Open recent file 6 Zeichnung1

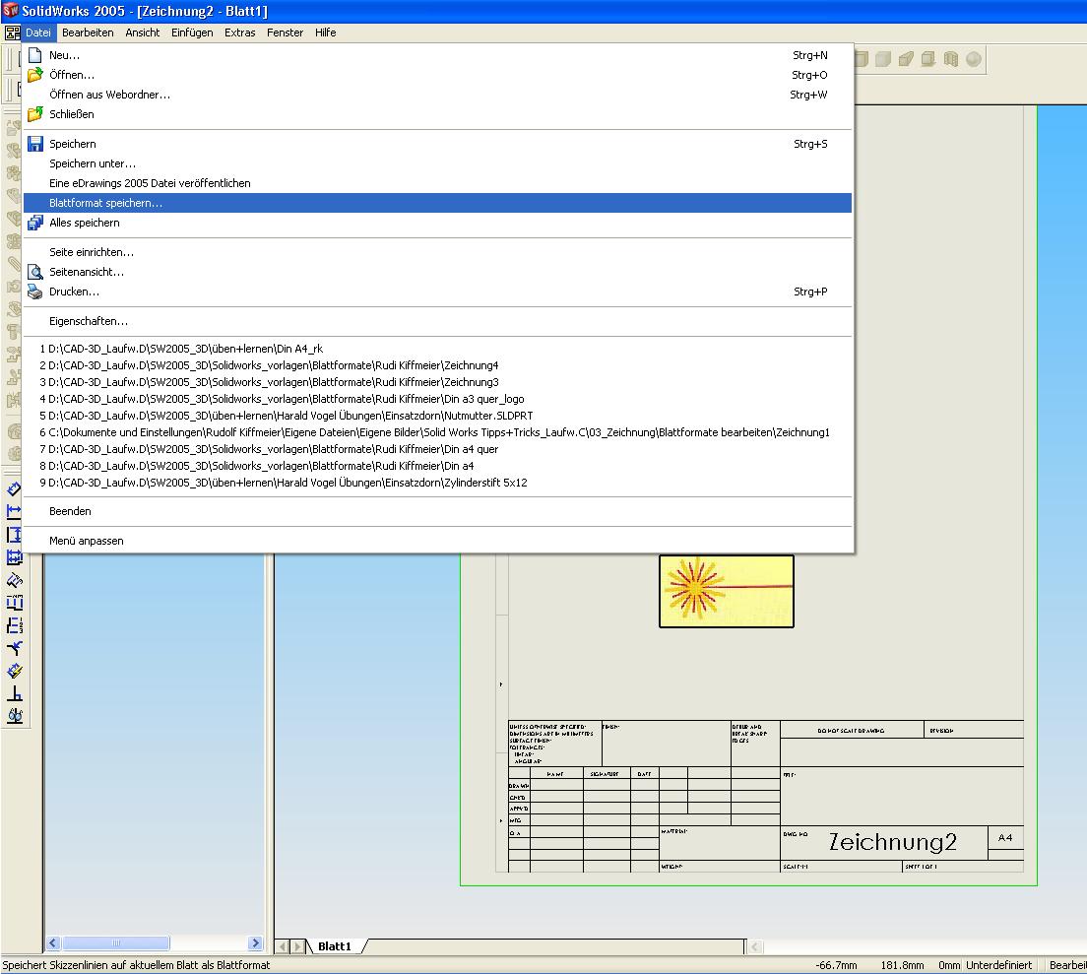pyautogui.click(x=437, y=432)
